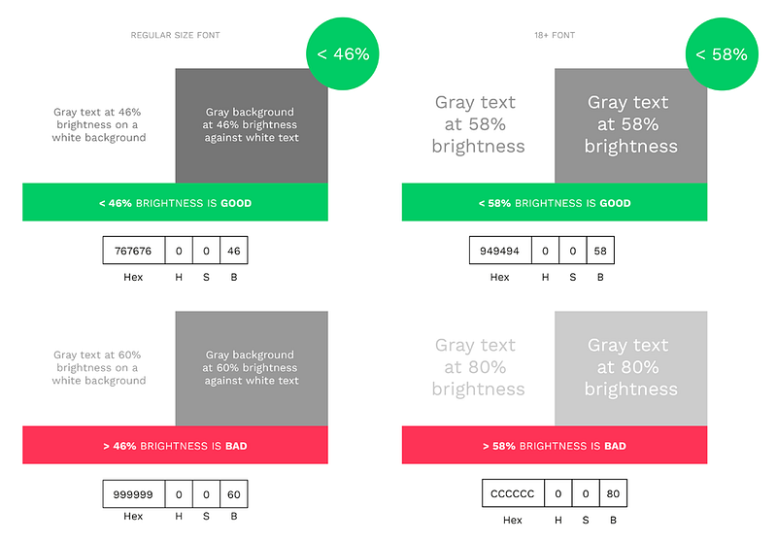Screen dimensions: 777x541
Task: Click the CCCCCC hex value field
Action: 513,493
